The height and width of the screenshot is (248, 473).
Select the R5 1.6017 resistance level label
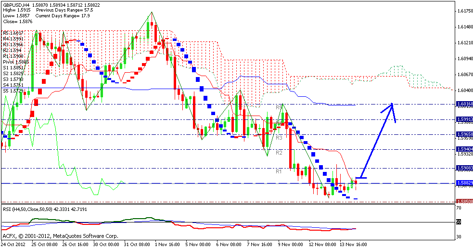[13, 33]
